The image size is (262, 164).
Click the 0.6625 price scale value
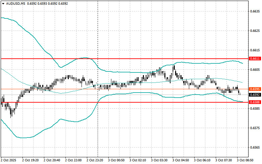[255, 31]
